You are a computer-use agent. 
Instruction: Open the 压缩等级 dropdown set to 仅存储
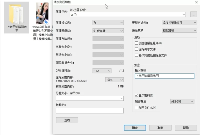click(x=108, y=31)
